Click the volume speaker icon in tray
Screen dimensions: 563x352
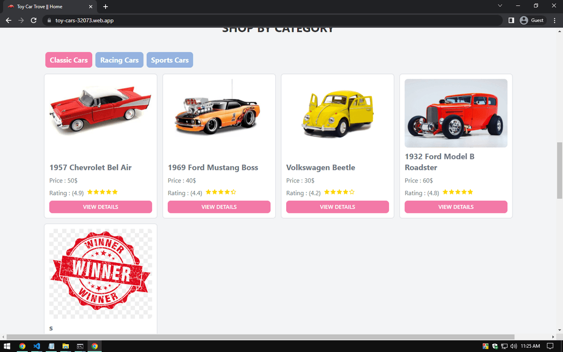(513, 346)
